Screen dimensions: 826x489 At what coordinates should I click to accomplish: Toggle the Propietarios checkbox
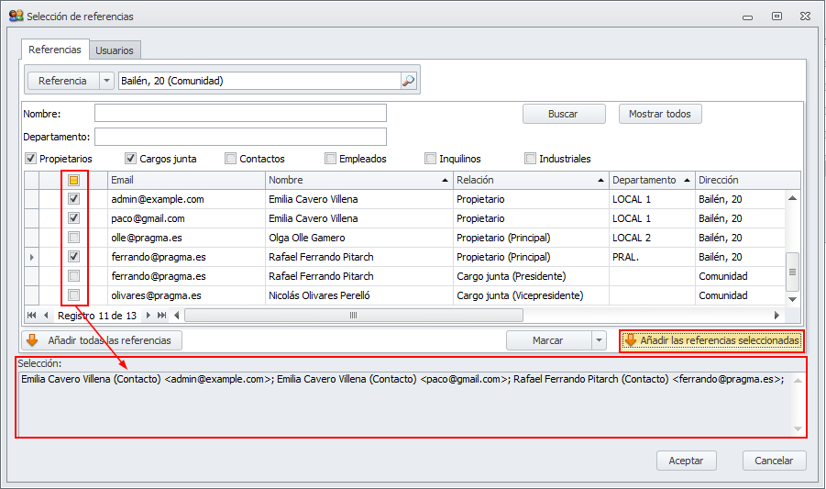[31, 159]
